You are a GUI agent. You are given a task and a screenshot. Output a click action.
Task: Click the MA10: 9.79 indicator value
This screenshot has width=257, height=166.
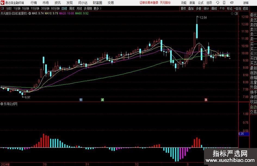(x=51, y=13)
